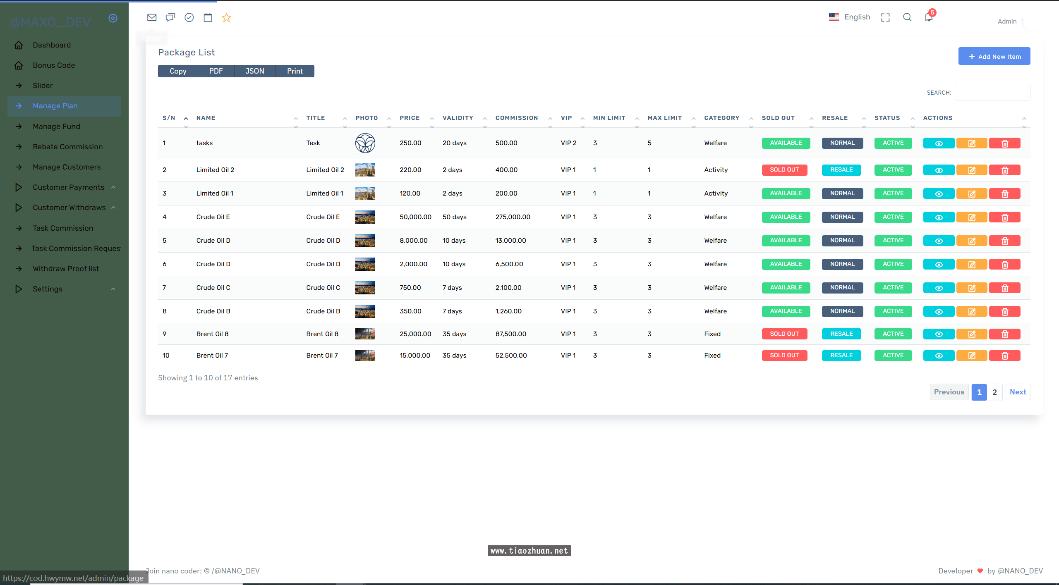Click the yellow star bookmark icon

[226, 17]
